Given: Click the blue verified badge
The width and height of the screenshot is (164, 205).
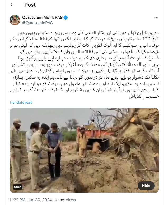Looking at the screenshot, I should (66, 18).
